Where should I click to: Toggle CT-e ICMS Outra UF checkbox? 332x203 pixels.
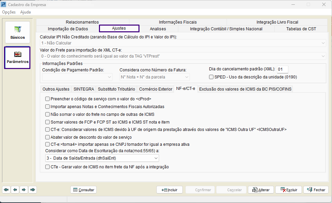47,130
